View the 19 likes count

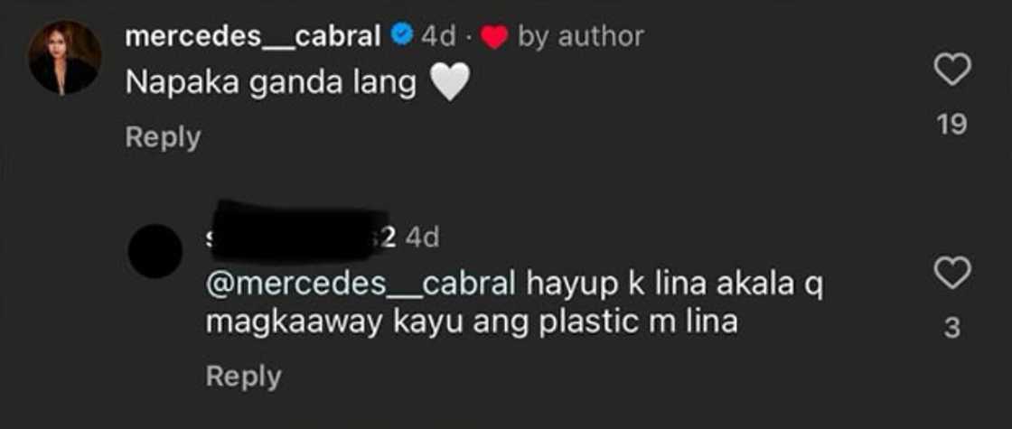pyautogui.click(x=952, y=124)
